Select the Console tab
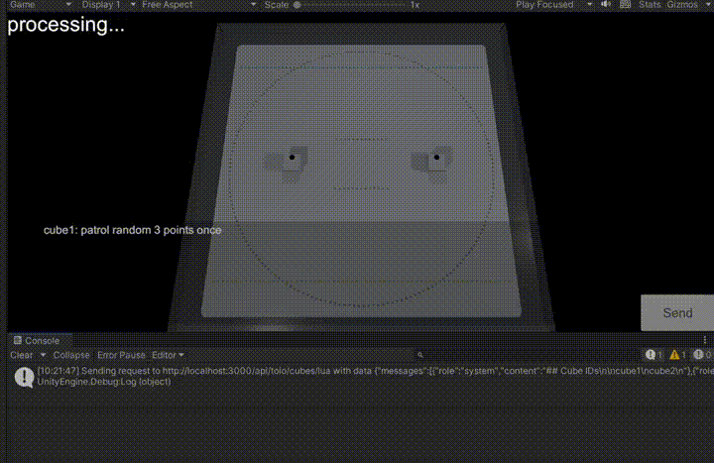The height and width of the screenshot is (463, 714). point(37,340)
